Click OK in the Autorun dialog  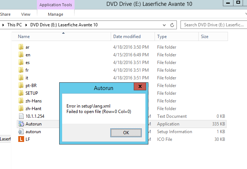[126, 133]
